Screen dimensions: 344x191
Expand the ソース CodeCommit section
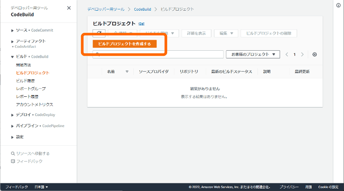pos(12,31)
